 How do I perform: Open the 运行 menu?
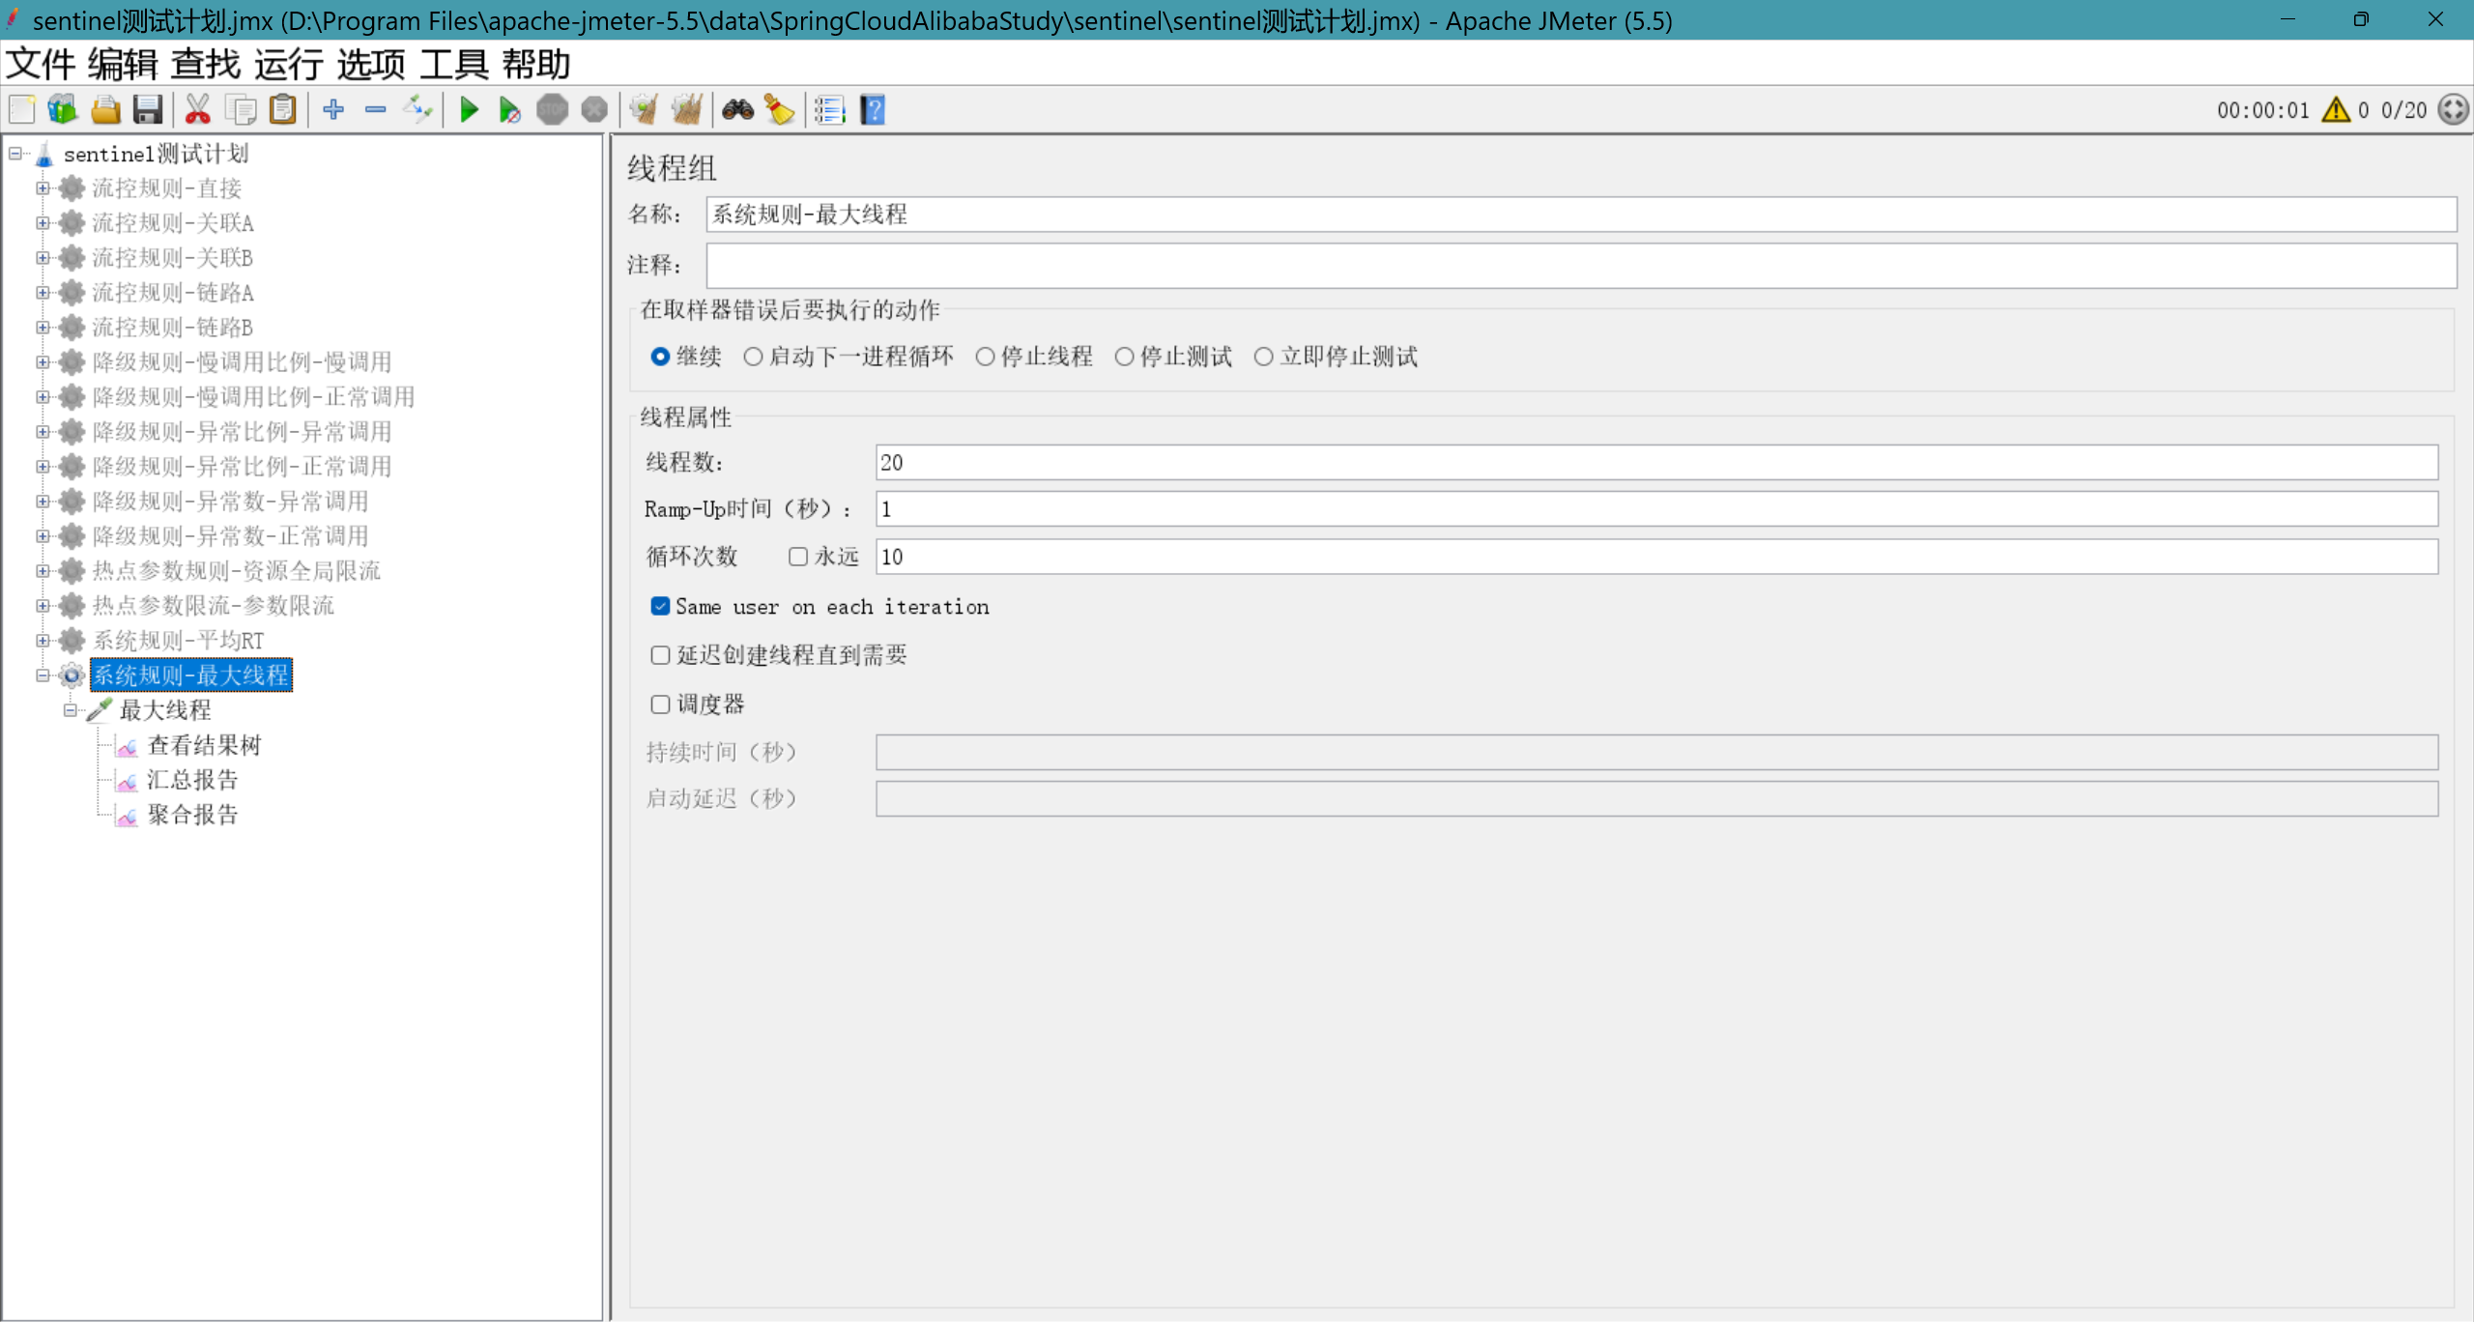point(288,65)
